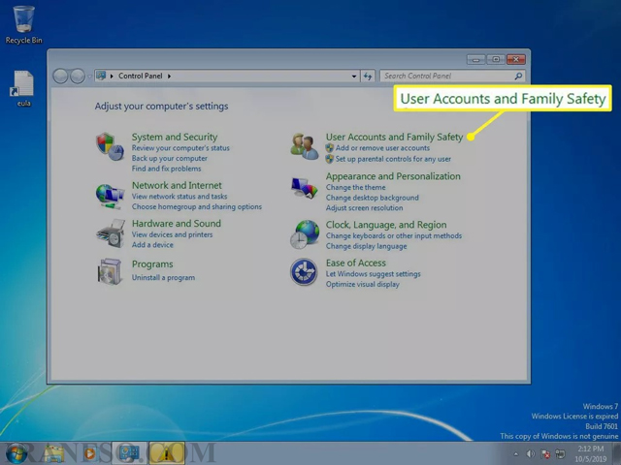621x465 pixels.
Task: Open Programs disc box icon
Action: pos(110,271)
